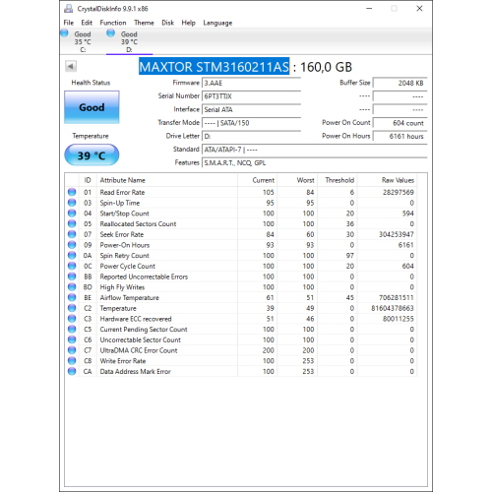Open the File menu
The height and width of the screenshot is (492, 492).
click(x=69, y=23)
